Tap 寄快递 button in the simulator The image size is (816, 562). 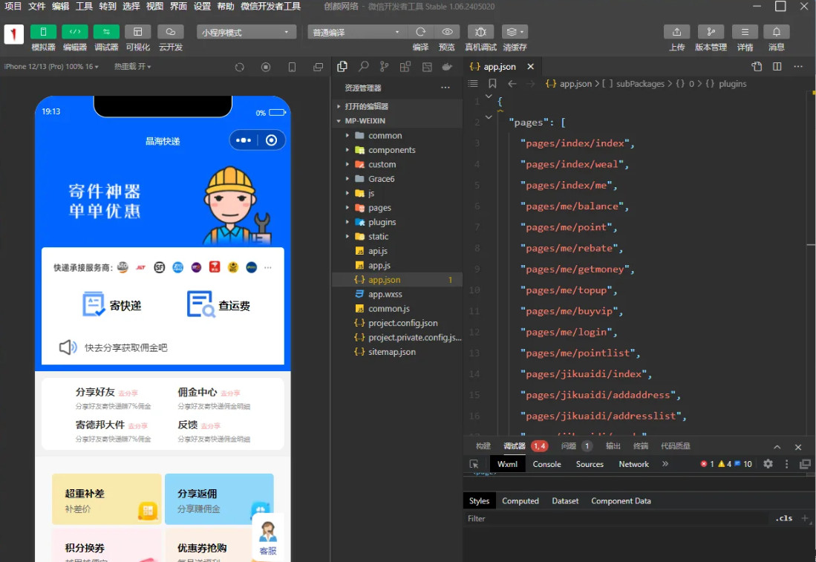coord(112,304)
